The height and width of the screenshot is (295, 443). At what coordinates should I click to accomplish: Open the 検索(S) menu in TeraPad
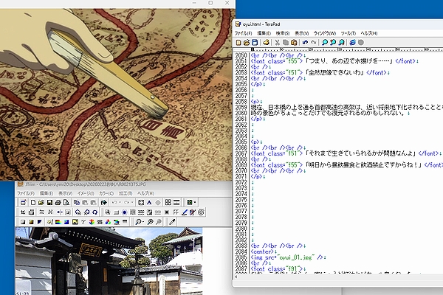282,33
